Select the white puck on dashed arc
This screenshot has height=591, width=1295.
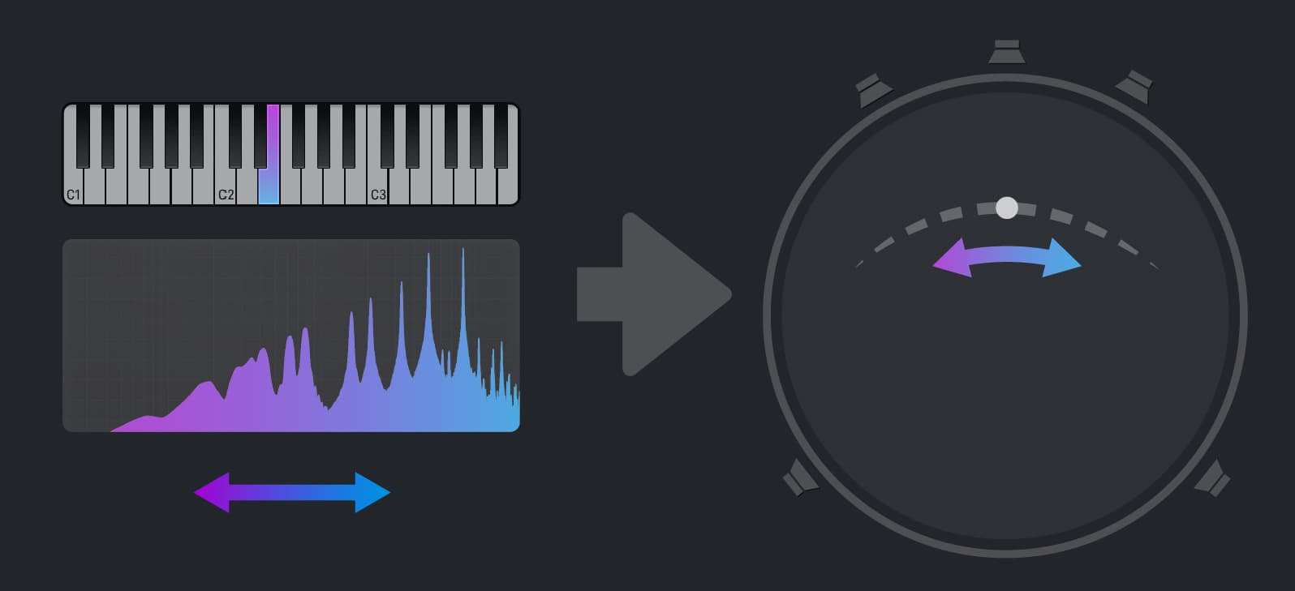(x=1007, y=208)
